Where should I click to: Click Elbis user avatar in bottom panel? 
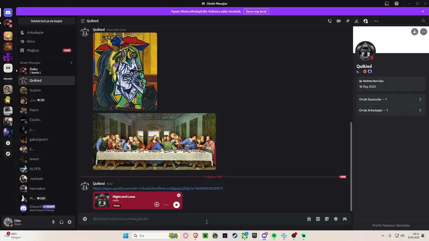[8, 222]
